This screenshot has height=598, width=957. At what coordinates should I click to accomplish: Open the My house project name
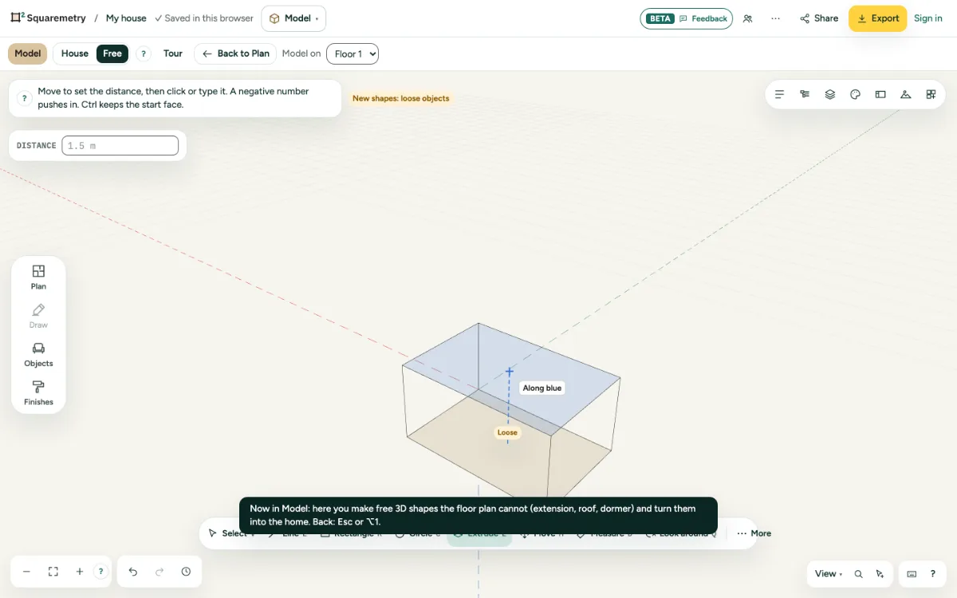(126, 18)
